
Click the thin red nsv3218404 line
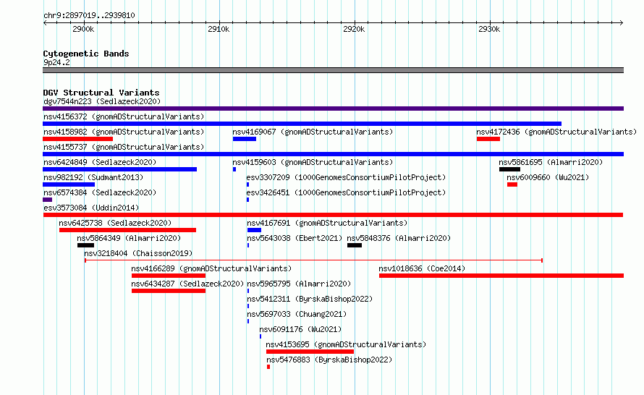[313, 260]
